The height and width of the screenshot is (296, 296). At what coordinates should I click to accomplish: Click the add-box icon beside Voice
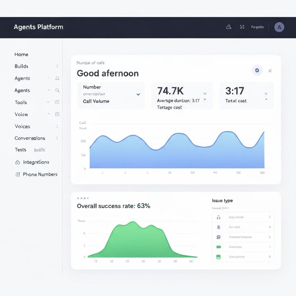point(57,114)
